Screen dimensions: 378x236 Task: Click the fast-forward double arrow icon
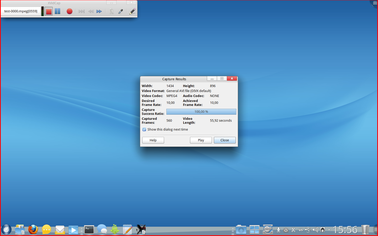coord(99,12)
